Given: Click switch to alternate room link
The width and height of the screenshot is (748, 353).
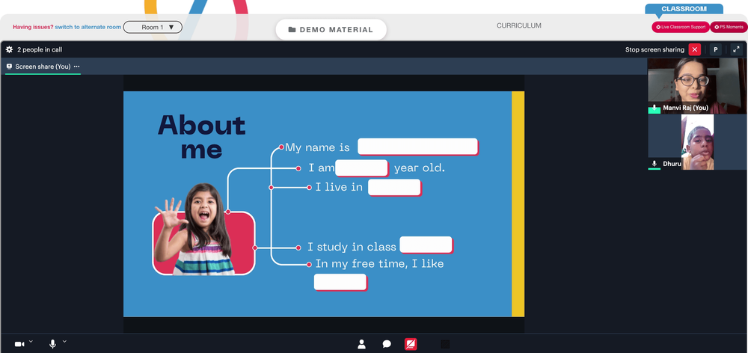Looking at the screenshot, I should [x=88, y=27].
